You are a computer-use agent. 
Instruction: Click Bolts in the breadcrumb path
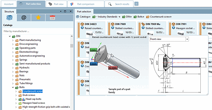coord(140,17)
